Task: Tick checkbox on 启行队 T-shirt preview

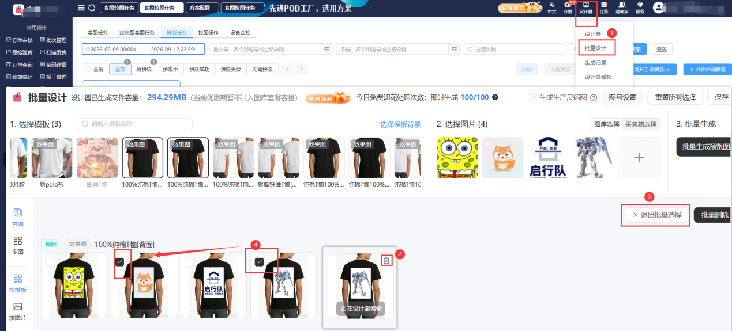Action: [x=189, y=262]
